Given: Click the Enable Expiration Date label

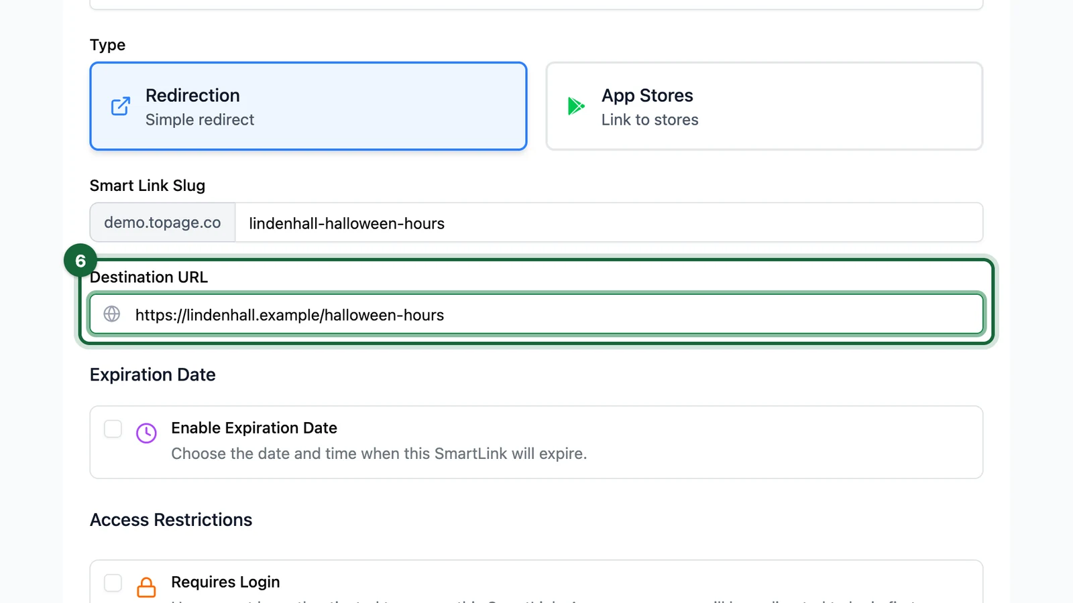Looking at the screenshot, I should 254,427.
